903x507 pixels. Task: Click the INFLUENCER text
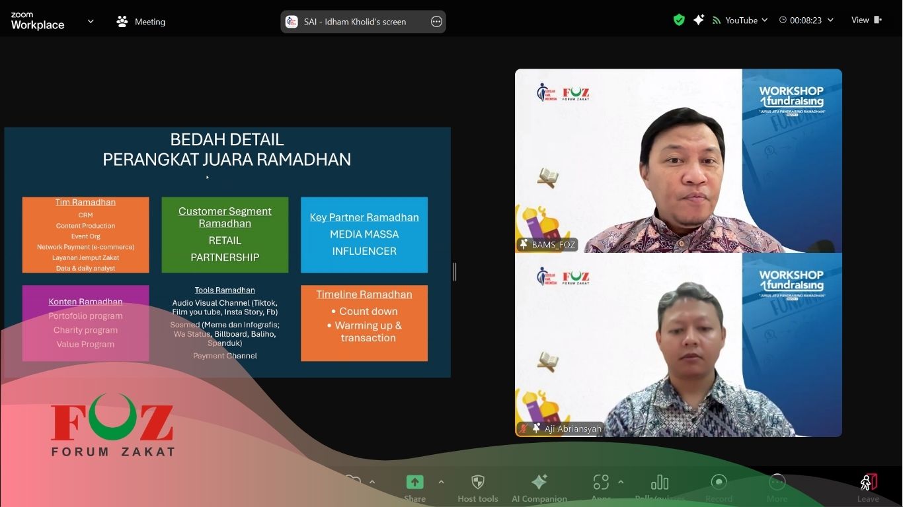coord(364,252)
